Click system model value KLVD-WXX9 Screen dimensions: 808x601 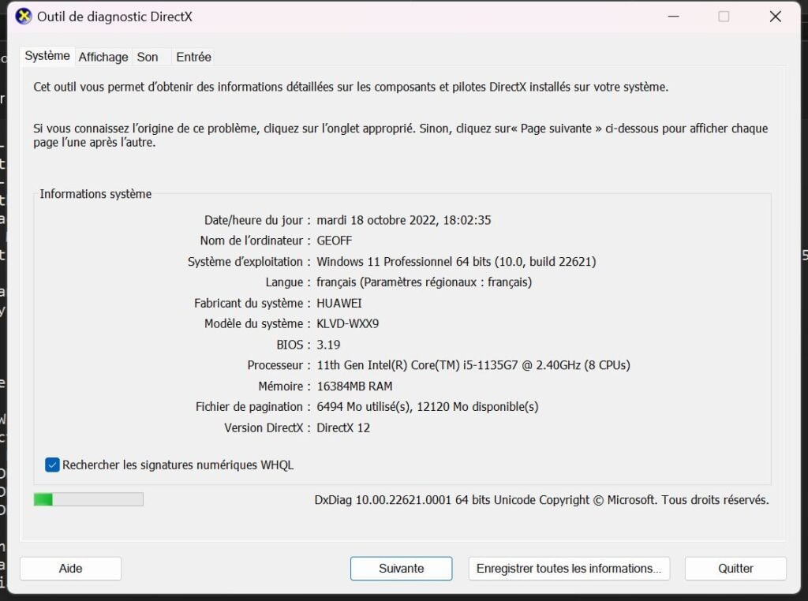(x=348, y=324)
